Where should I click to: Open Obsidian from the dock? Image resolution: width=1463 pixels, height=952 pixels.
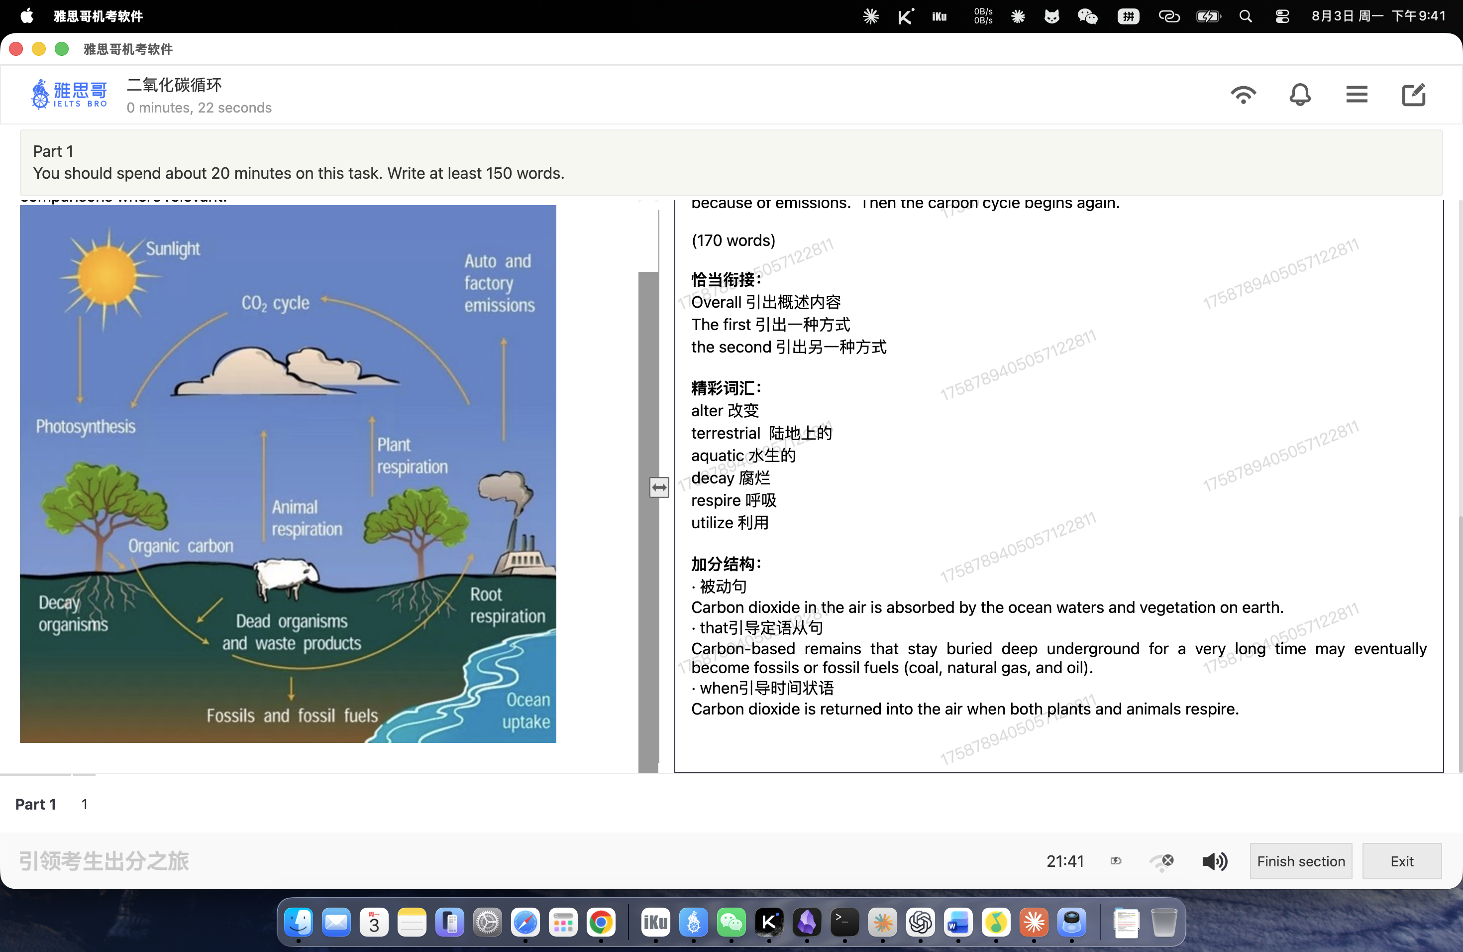point(807,922)
